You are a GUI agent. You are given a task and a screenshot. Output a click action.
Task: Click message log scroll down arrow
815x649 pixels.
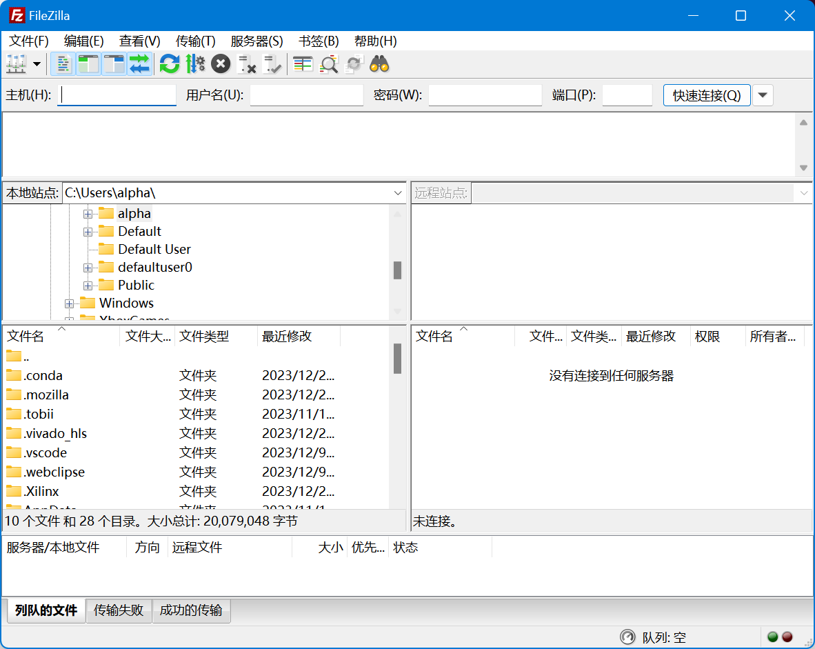coord(803,168)
